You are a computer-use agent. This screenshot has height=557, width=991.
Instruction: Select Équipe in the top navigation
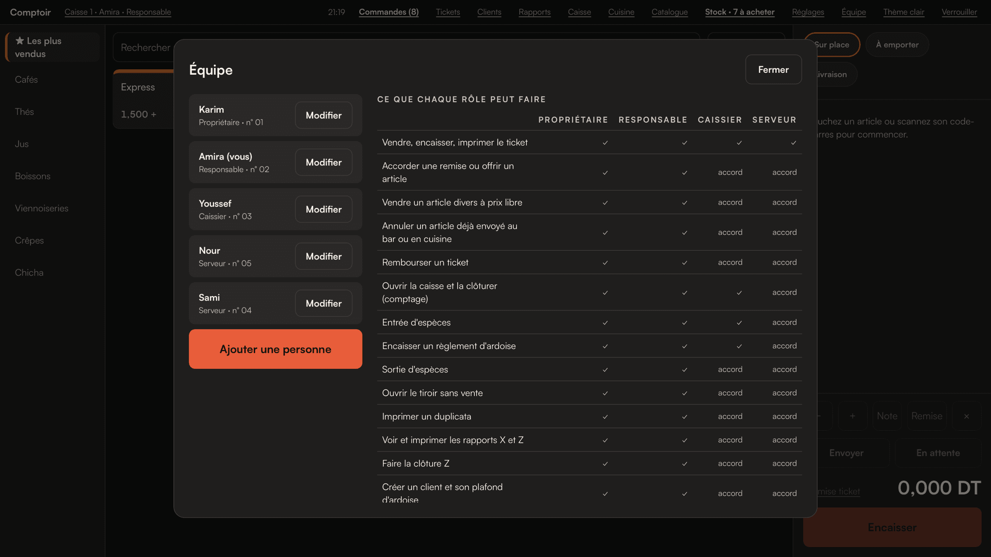853,12
